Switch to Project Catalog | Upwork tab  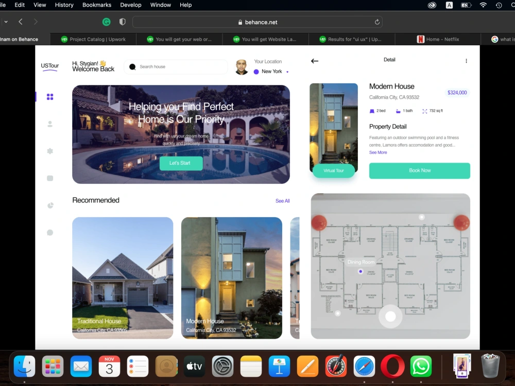click(93, 39)
